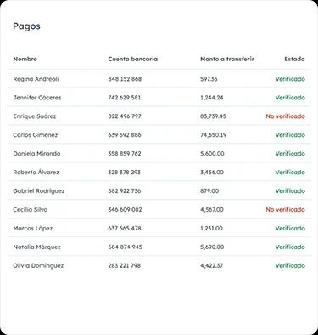This screenshot has height=335, width=318.
Task: Click No verificado status for Enrique Suárez
Action: 285,116
